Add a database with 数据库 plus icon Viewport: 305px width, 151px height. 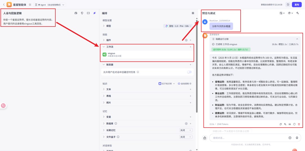190,123
